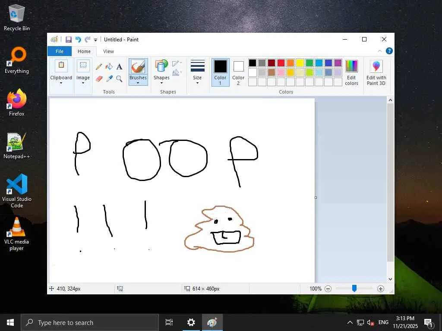The height and width of the screenshot is (331, 442).
Task: Click the canvas right-edge resize handle
Action: click(316, 197)
